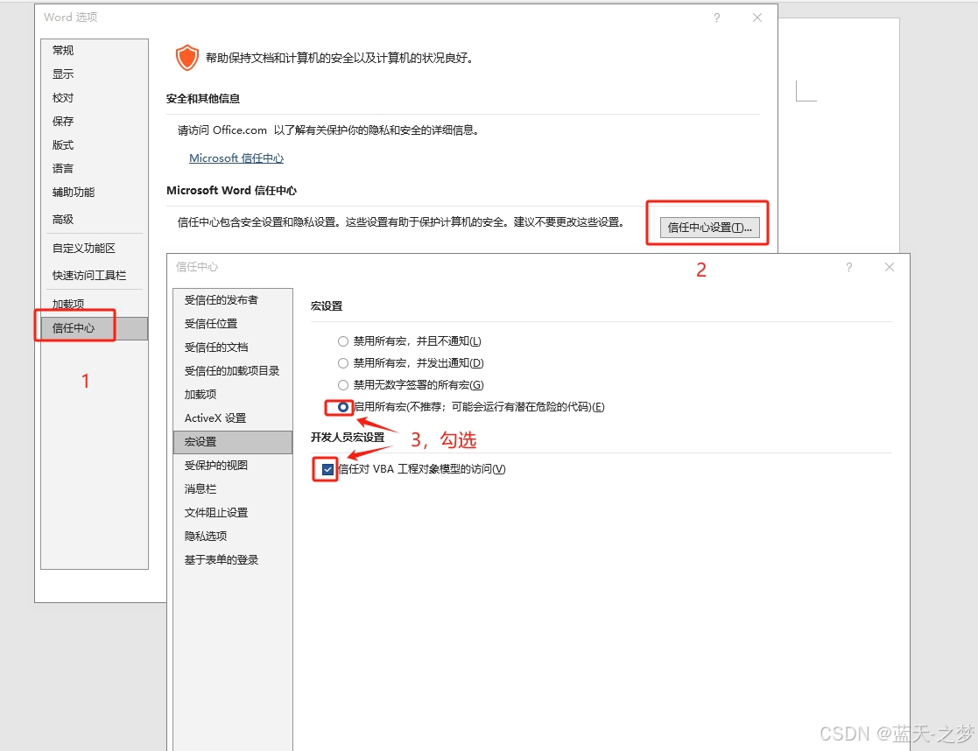This screenshot has width=978, height=751.
Task: Select 启用所有宏 radio option
Action: coord(343,407)
